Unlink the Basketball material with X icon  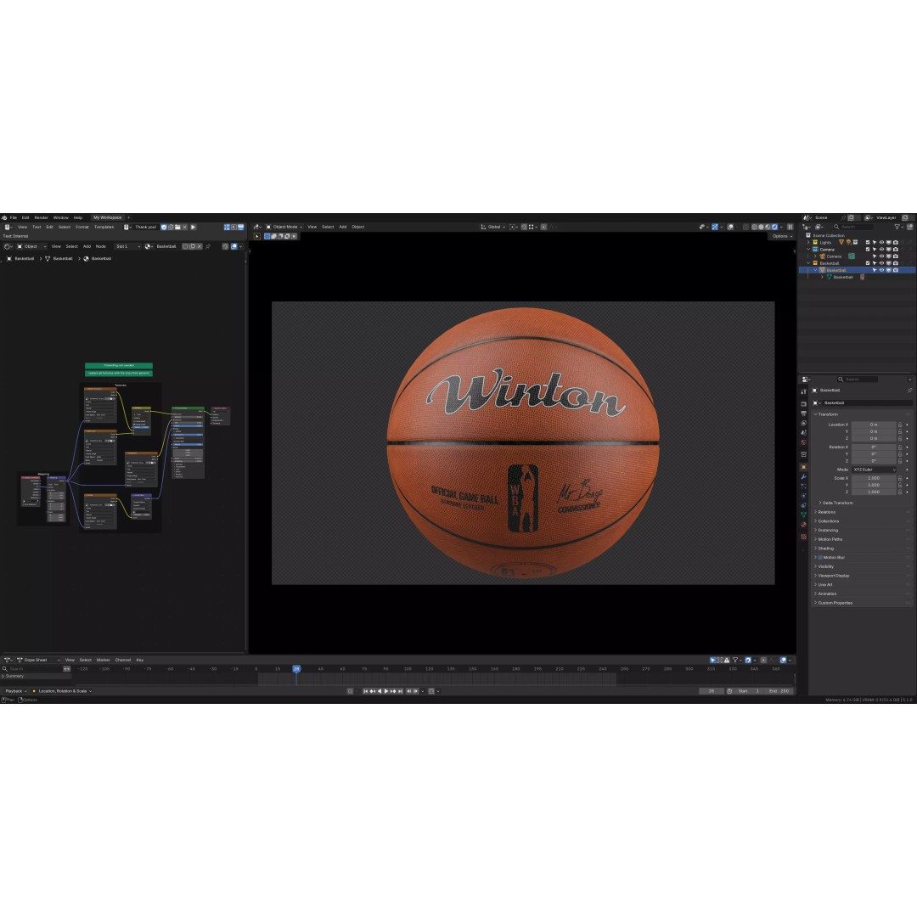point(200,246)
